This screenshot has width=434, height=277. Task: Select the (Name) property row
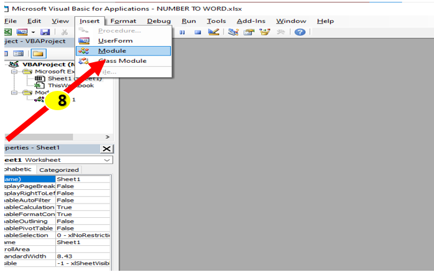[30, 179]
